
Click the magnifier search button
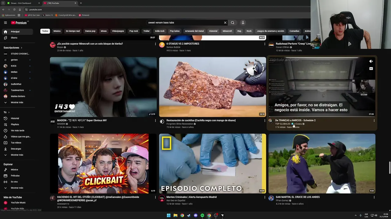232,23
